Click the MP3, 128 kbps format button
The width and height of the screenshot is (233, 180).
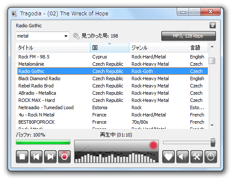point(189,36)
